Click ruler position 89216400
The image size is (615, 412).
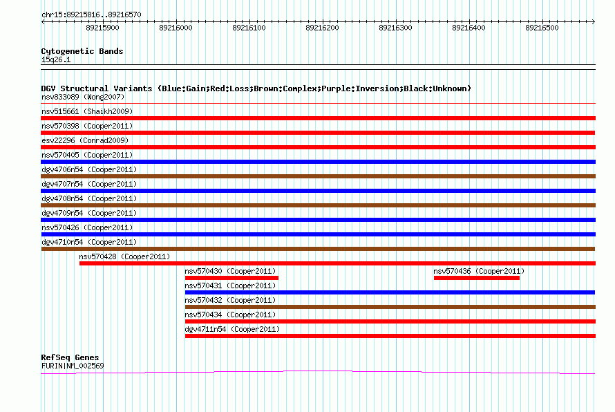click(469, 28)
